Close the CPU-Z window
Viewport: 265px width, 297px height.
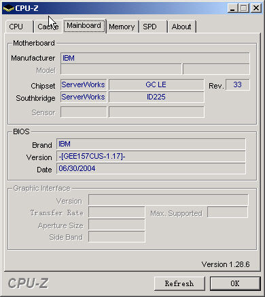coord(256,8)
